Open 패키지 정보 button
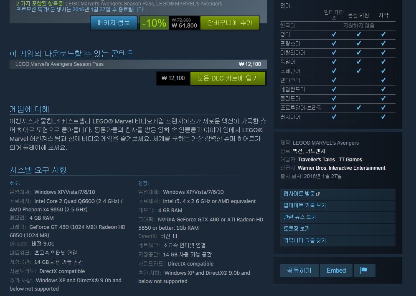Image resolution: width=416 pixels, height=296 pixels. (x=114, y=23)
